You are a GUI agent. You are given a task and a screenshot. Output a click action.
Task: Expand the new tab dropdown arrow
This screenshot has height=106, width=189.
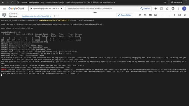coord(58,16)
